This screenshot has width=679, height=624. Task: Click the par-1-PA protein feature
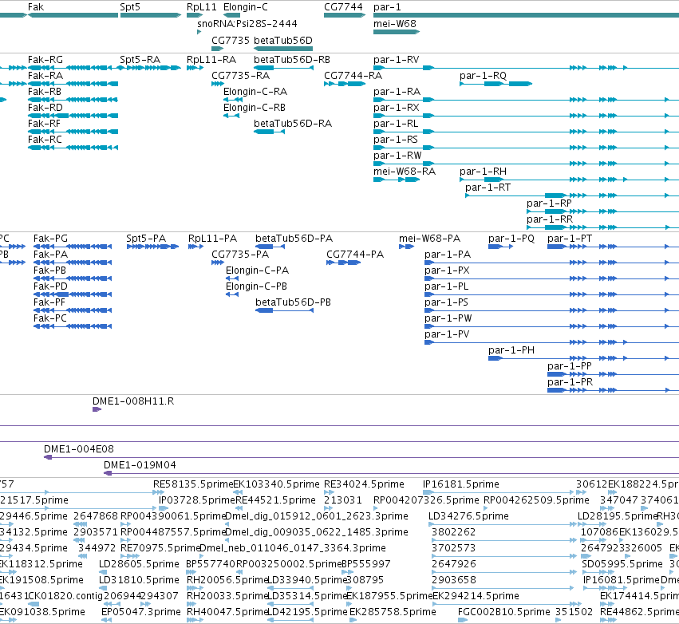[x=551, y=263]
